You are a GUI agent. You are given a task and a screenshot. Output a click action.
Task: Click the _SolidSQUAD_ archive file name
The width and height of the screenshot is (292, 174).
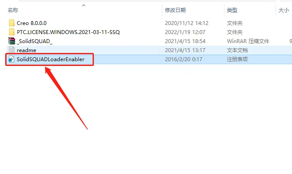pyautogui.click(x=34, y=41)
